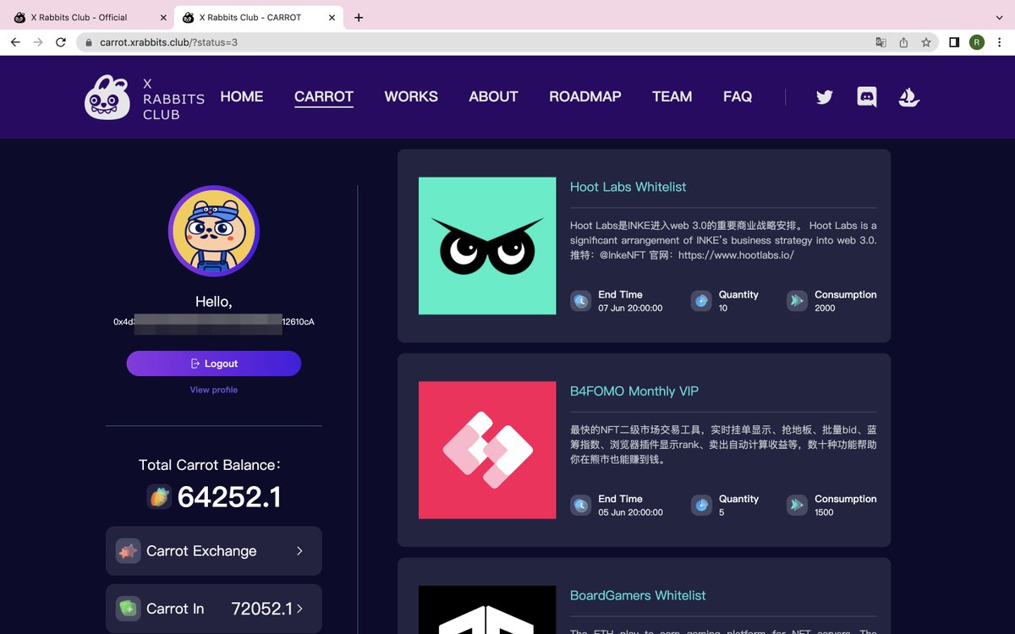Click the Total Carrot Balance label
1015x634 pixels.
210,465
